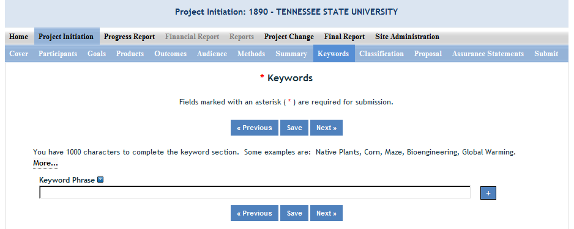Open the Proposal tab
This screenshot has width=574, height=229.
[428, 54]
